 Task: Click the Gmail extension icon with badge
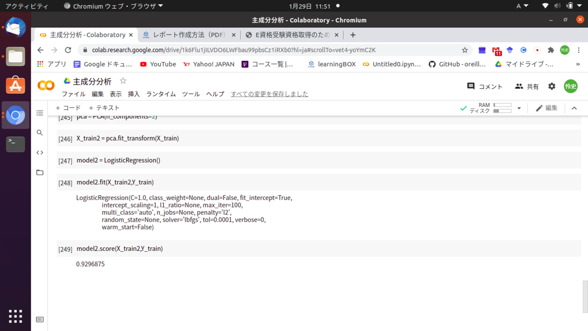point(497,51)
